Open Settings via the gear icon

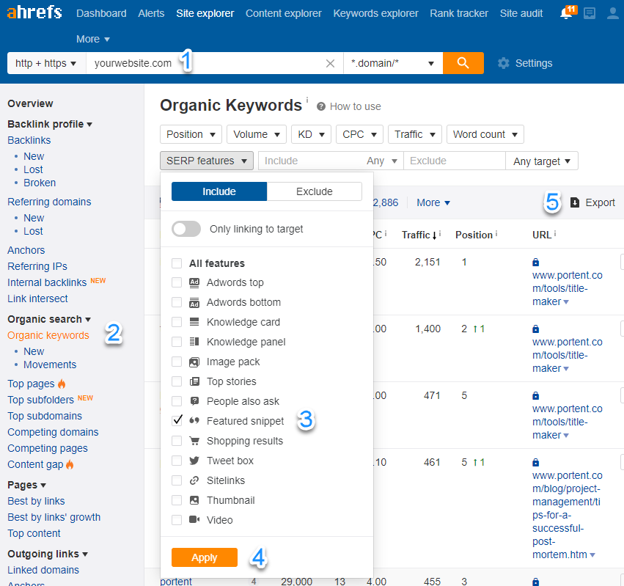(504, 63)
